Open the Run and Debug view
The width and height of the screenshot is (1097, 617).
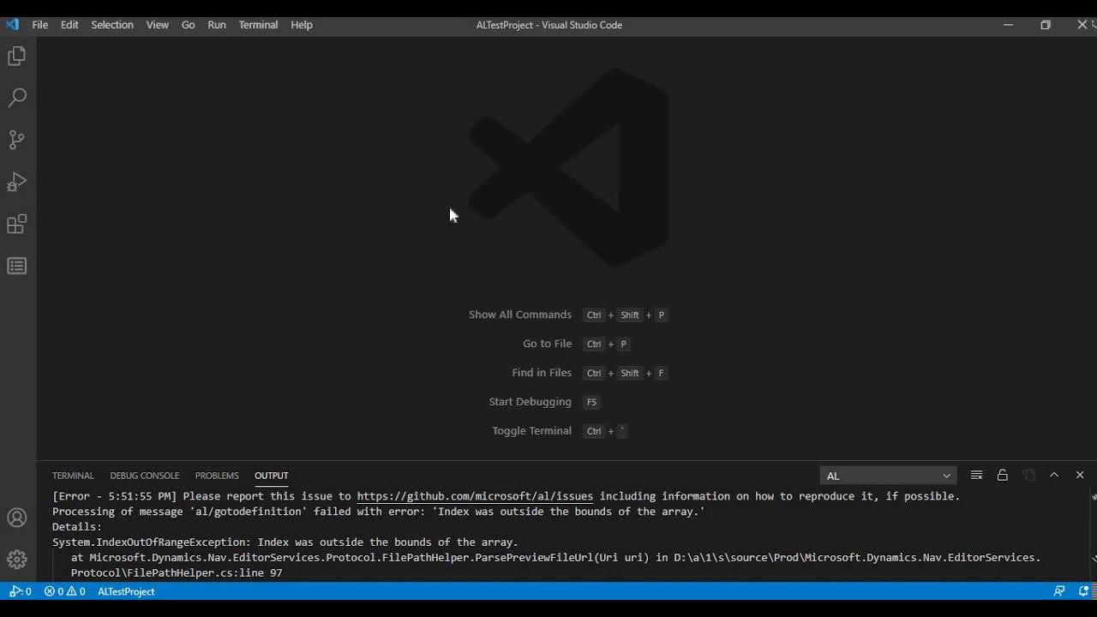click(x=17, y=182)
